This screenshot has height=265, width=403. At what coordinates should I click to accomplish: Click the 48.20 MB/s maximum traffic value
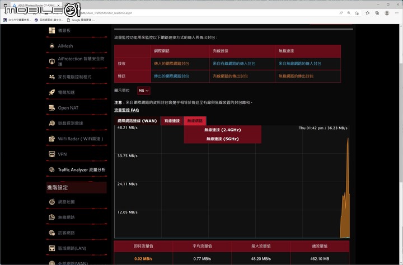click(261, 259)
